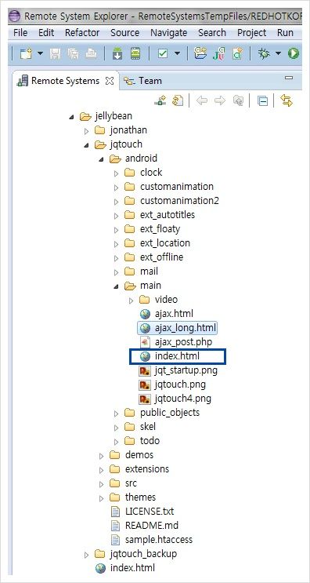The height and width of the screenshot is (583, 310).
Task: Click the Print toolbar icon
Action: (91, 54)
